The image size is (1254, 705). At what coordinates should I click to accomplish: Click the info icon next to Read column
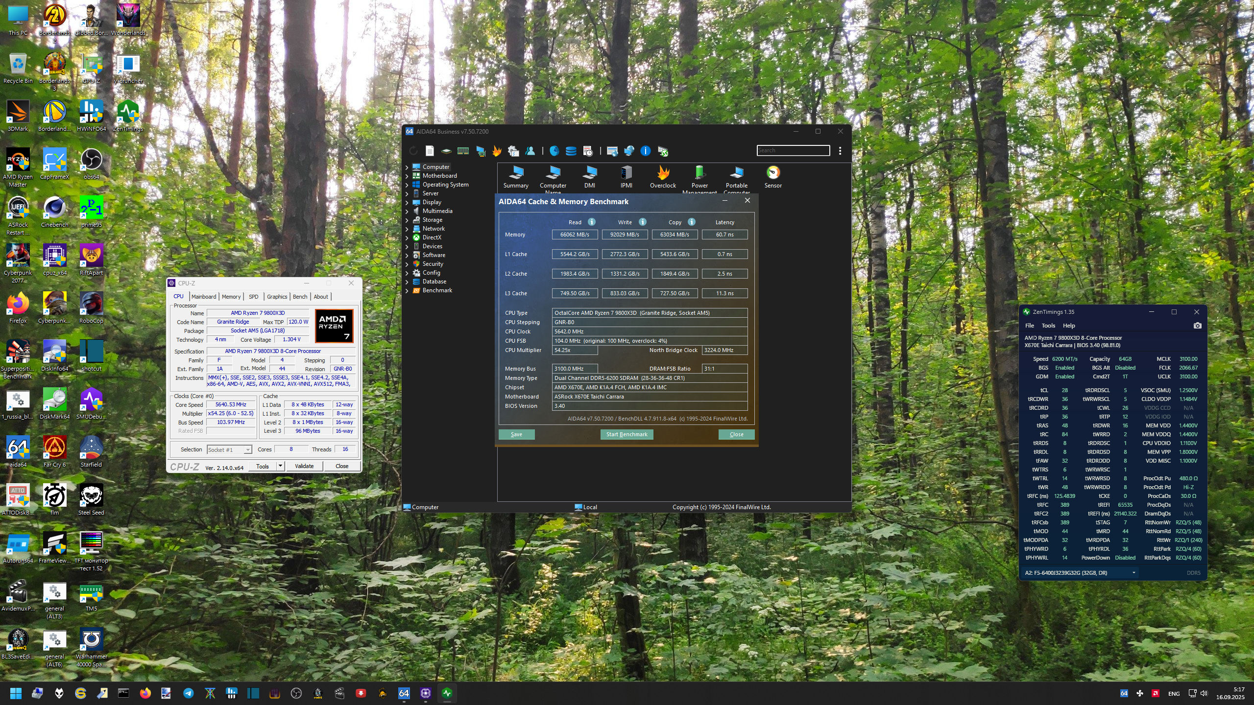[x=592, y=222]
